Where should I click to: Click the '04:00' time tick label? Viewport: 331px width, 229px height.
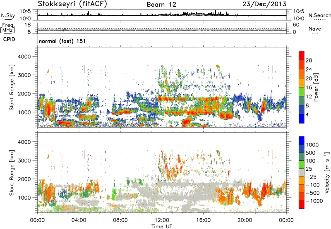tap(79, 220)
